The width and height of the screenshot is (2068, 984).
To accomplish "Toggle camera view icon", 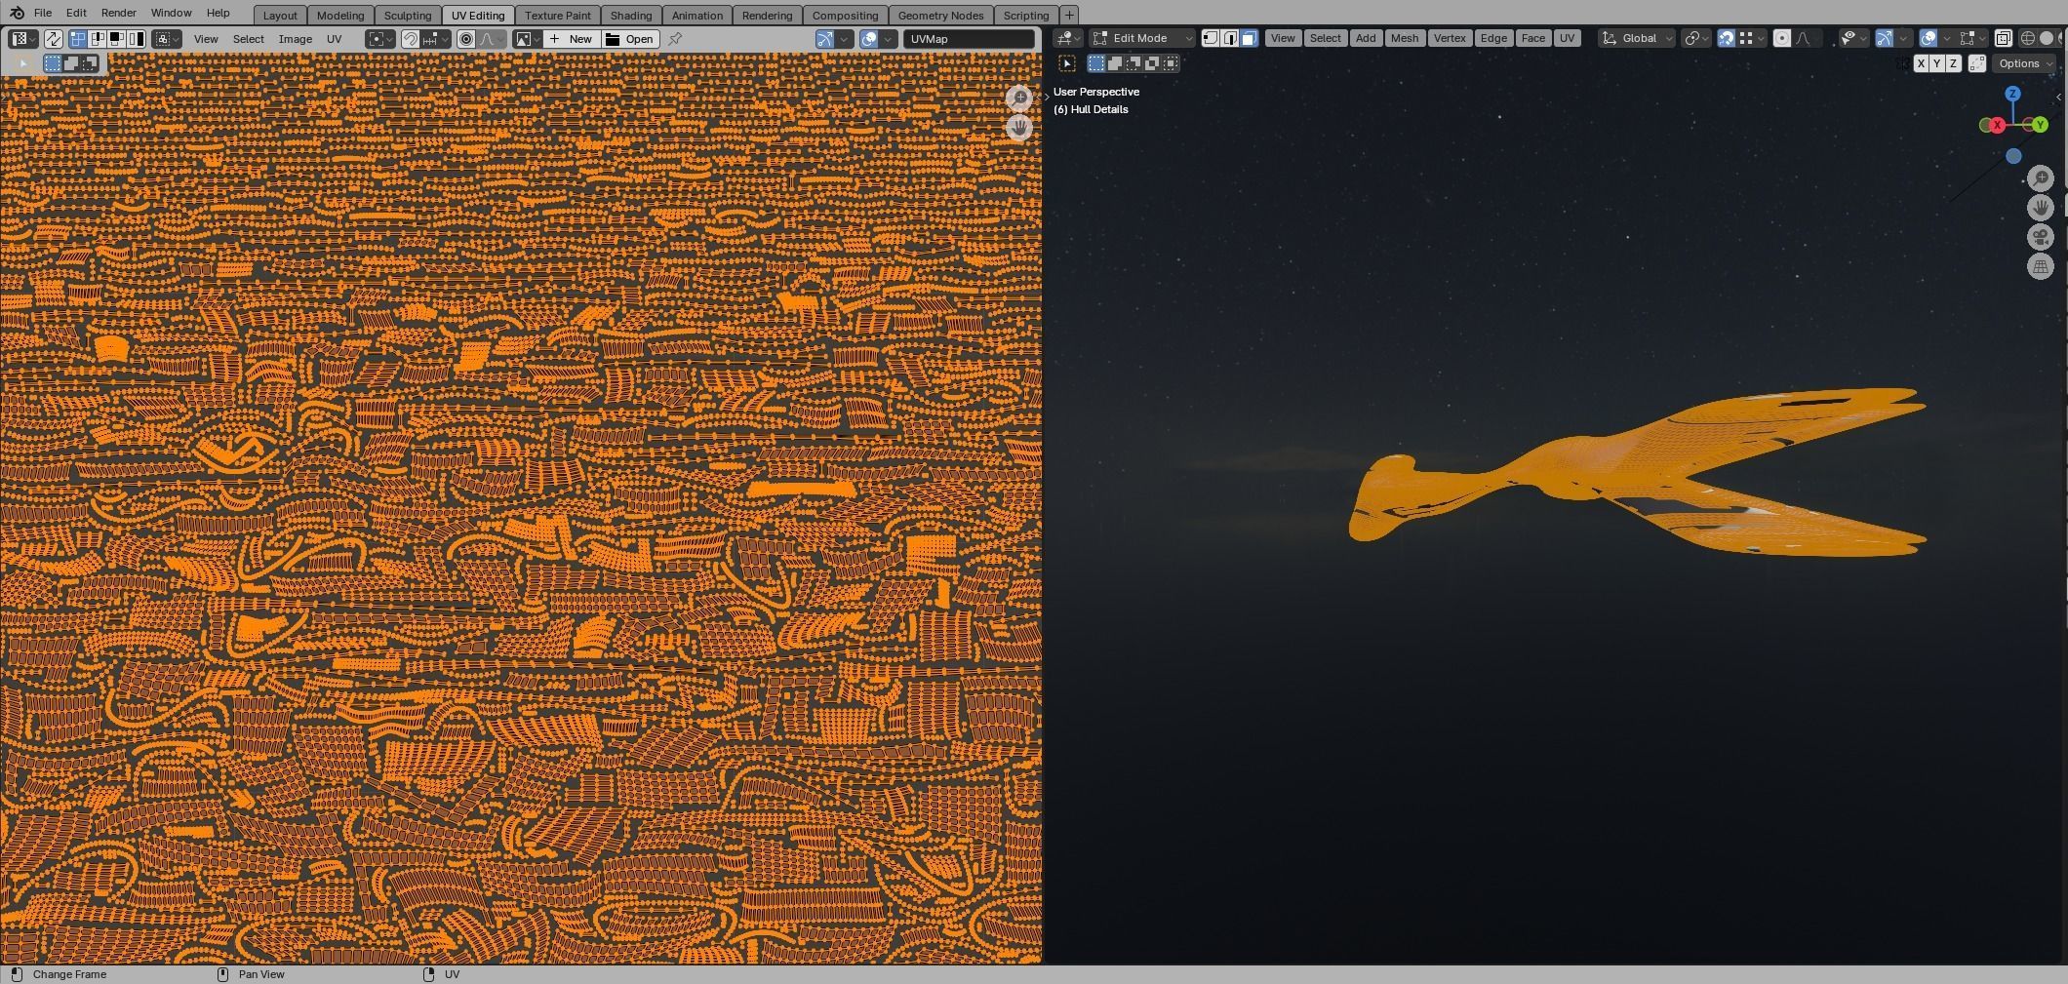I will click(2041, 237).
